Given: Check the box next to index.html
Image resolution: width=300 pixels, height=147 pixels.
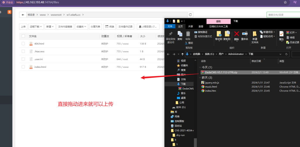Looking at the screenshot, I should 23,67.
